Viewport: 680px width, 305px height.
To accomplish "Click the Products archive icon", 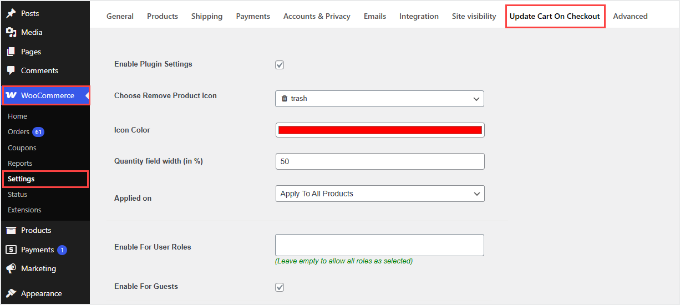I will pyautogui.click(x=11, y=230).
